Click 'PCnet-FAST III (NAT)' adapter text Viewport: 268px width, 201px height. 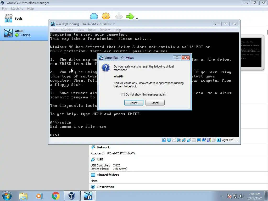click(121, 153)
